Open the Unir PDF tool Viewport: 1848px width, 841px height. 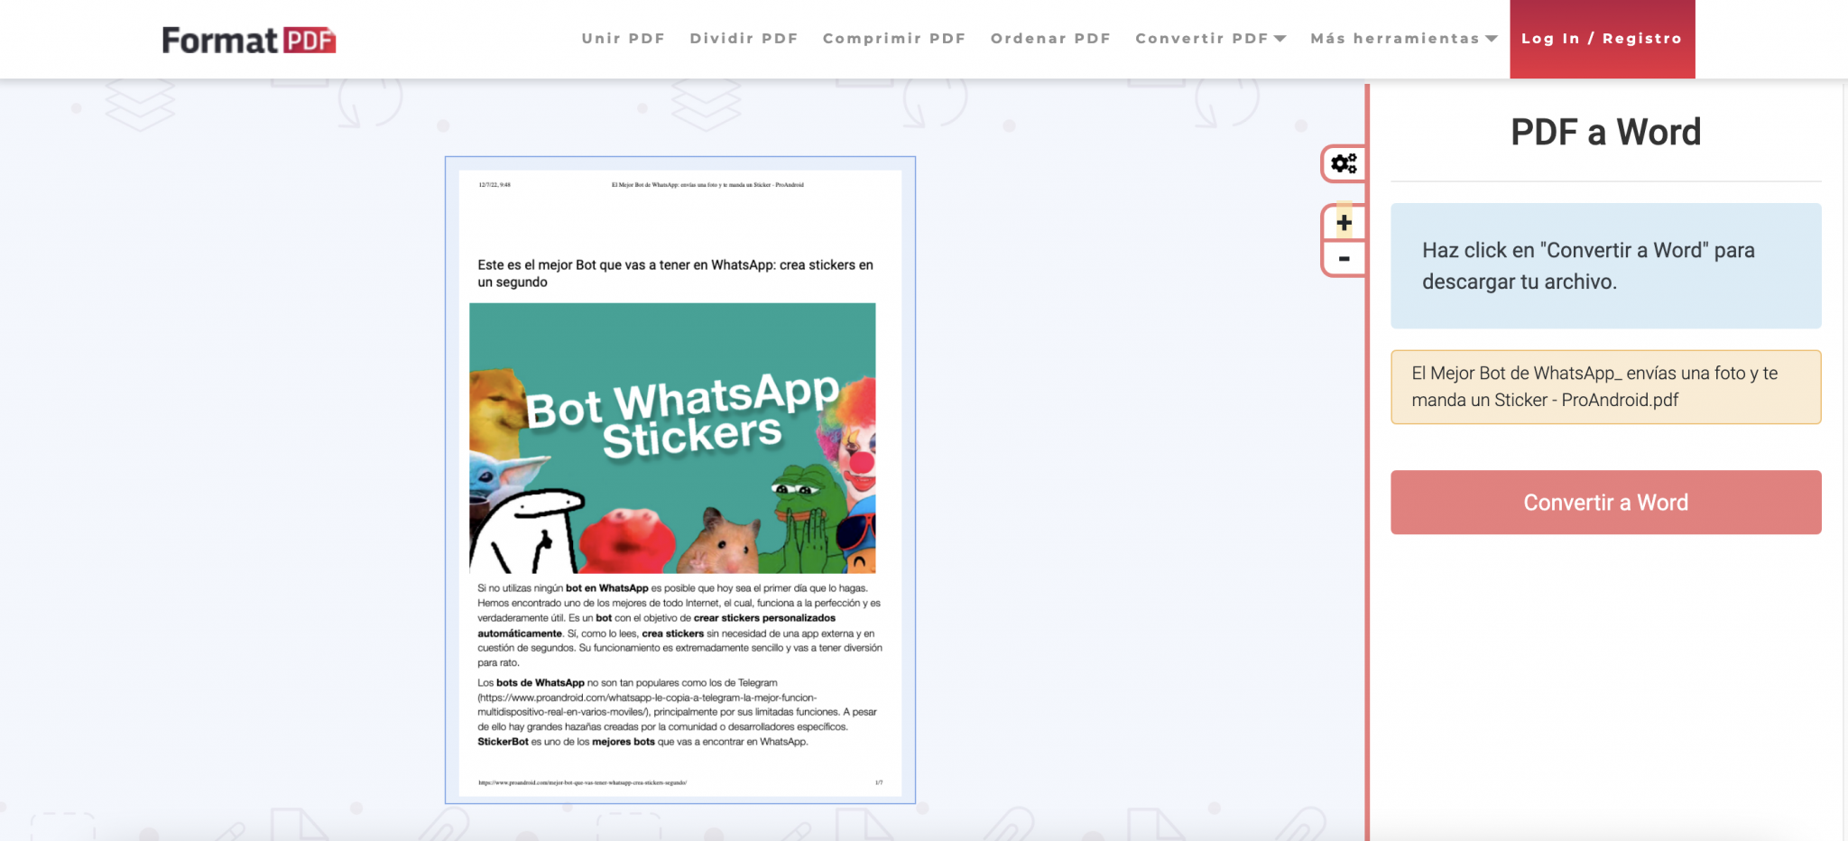pyautogui.click(x=624, y=38)
